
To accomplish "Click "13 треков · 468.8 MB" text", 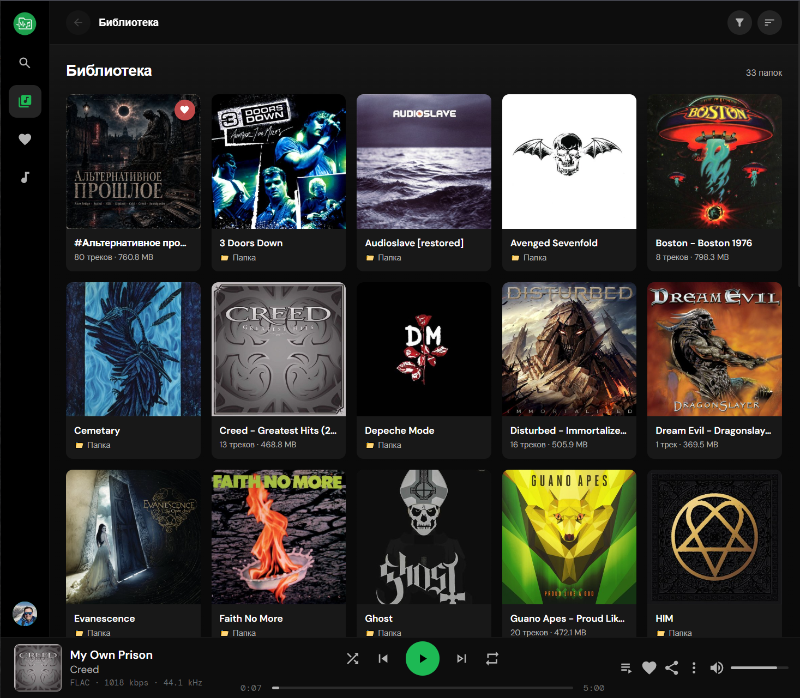I will 258,445.
